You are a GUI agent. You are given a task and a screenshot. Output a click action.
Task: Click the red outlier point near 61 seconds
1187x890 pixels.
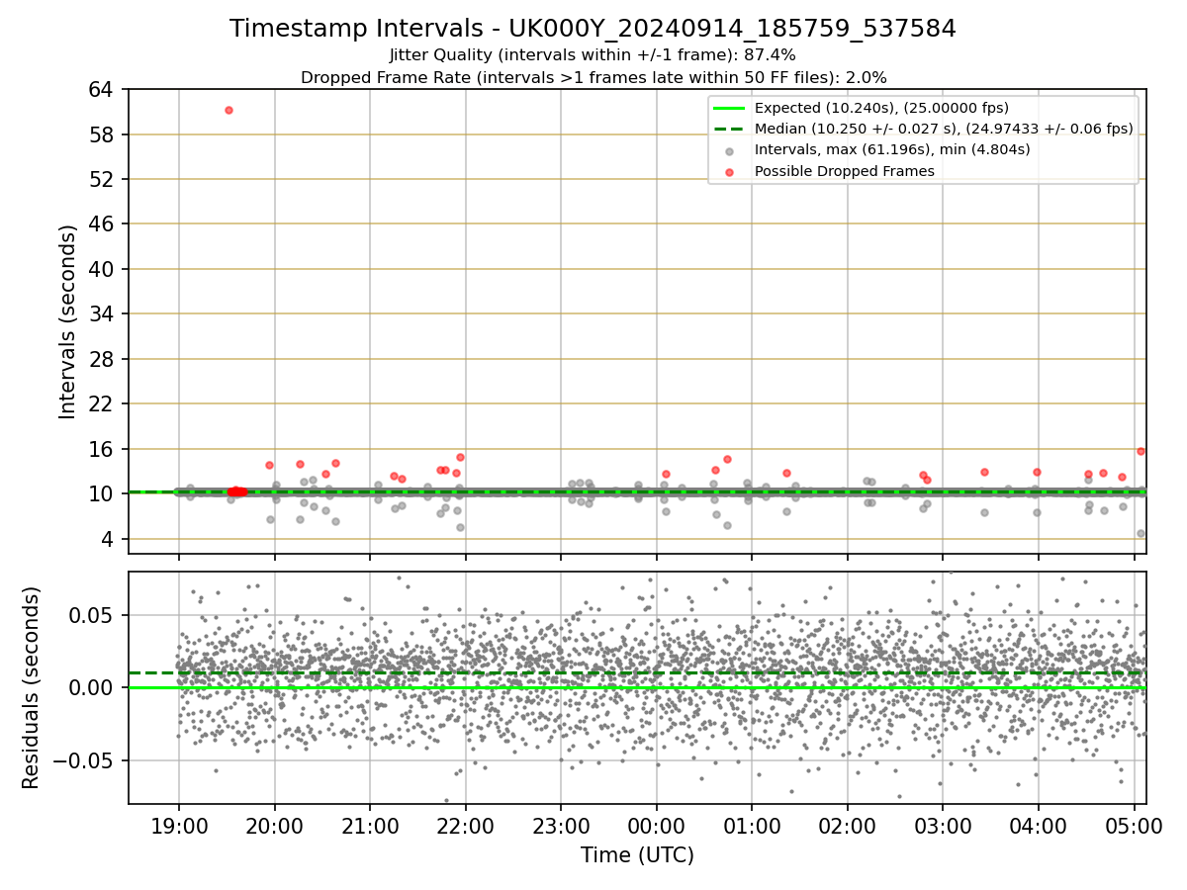(x=228, y=110)
